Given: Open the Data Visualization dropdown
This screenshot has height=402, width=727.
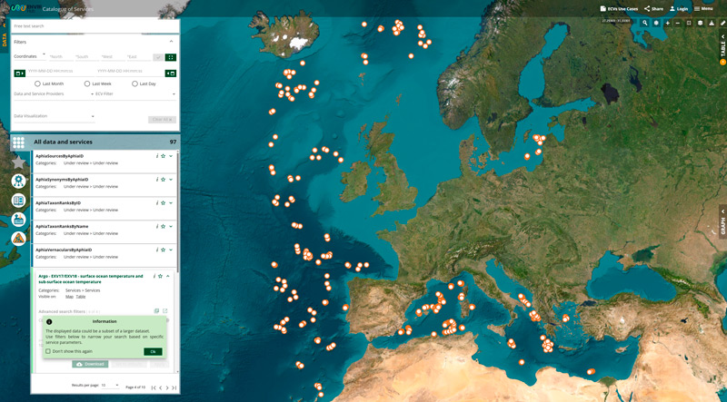Looking at the screenshot, I should [x=55, y=116].
